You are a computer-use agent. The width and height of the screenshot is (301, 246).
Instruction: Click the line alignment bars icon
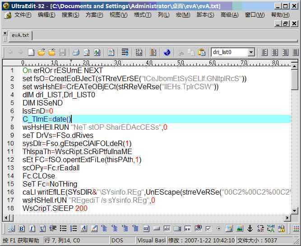125,52
